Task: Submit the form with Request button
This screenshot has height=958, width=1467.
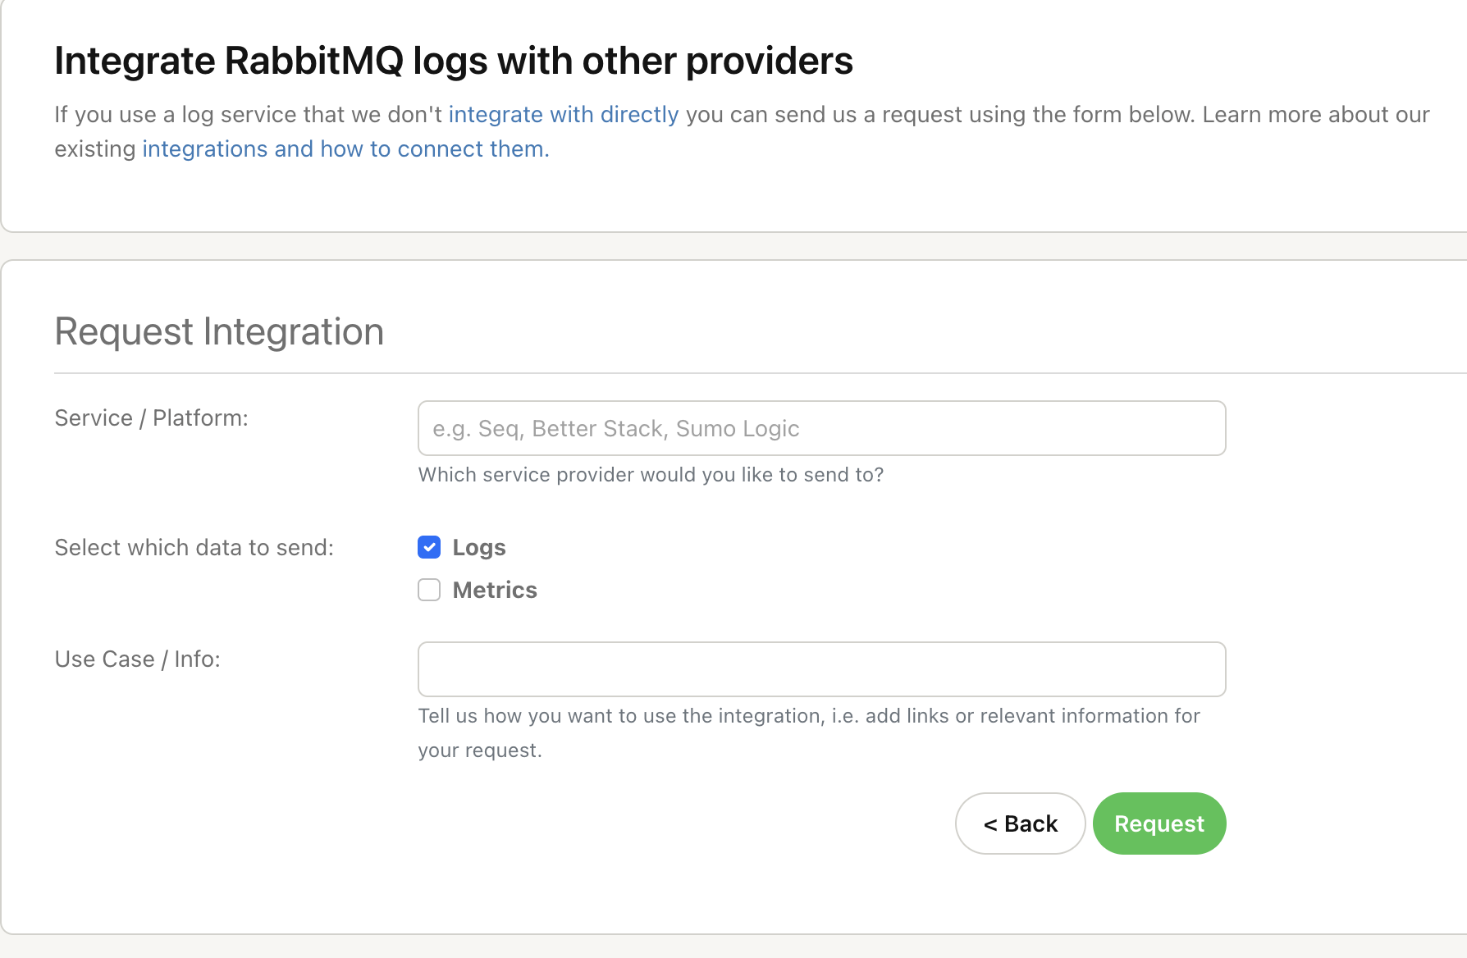Action: coord(1159,823)
